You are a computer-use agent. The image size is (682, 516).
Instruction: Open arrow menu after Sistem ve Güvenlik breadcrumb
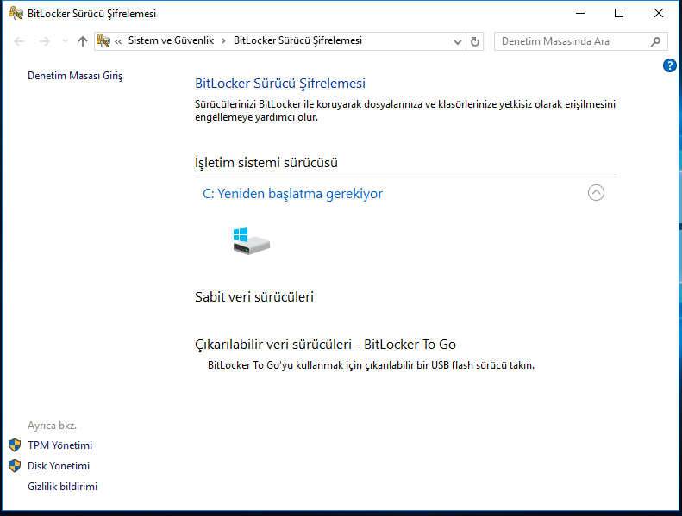[223, 40]
